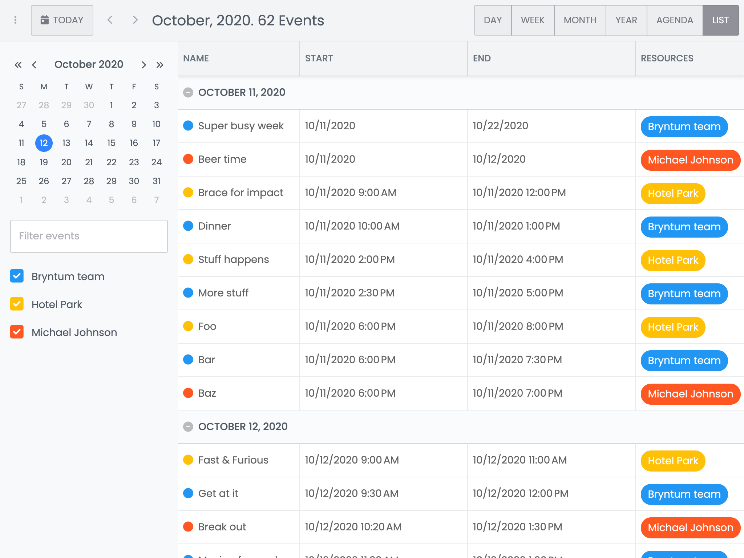Go to previous month via toolbar left arrow

pos(110,20)
